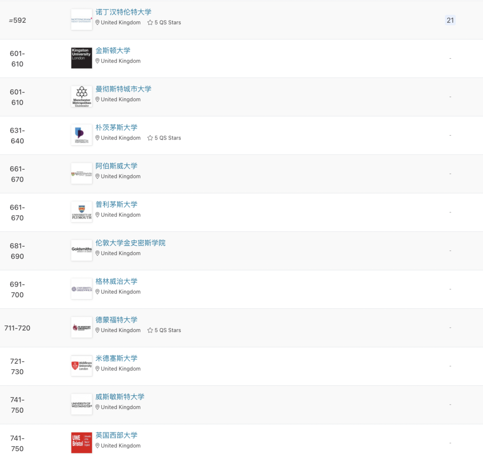Open the 曼彻斯特城市大学 university link
This screenshot has width=483, height=461.
tap(123, 89)
